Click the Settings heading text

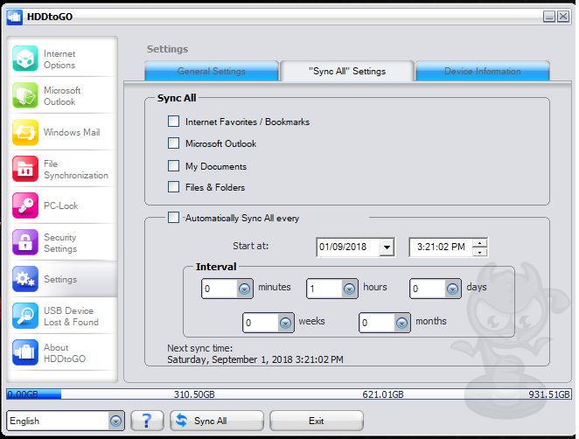167,49
